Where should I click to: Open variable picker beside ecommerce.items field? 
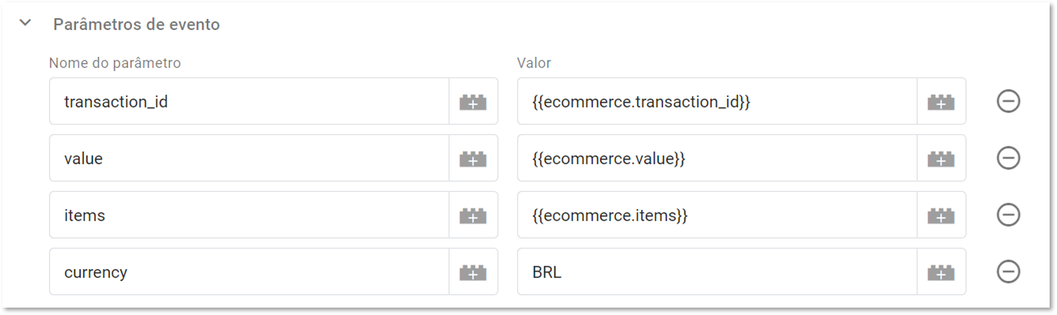pos(941,215)
